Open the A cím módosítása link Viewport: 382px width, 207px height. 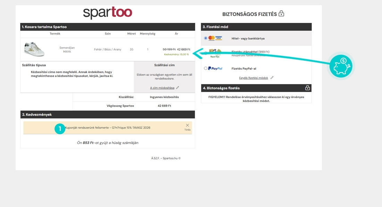(x=162, y=88)
